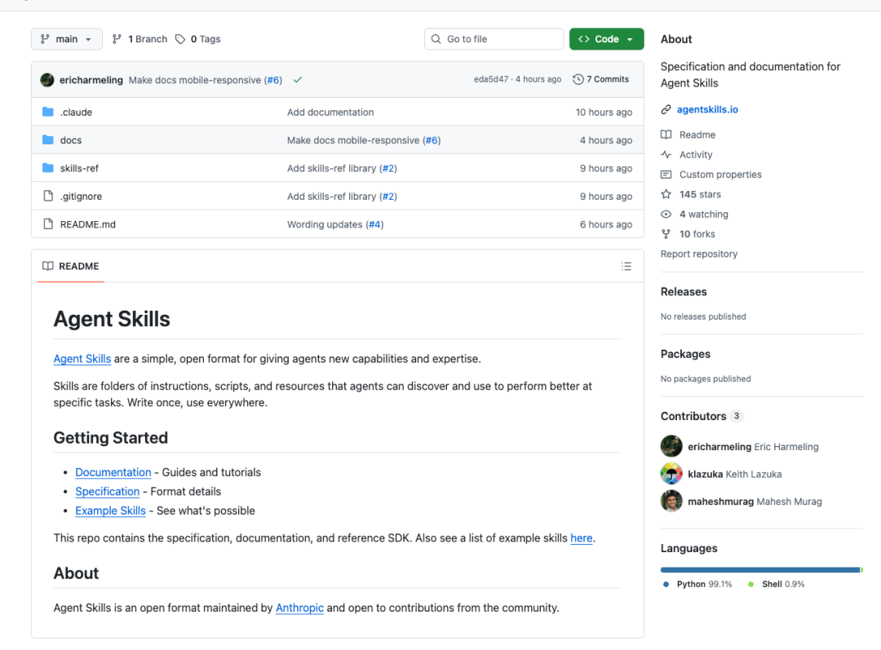Click the 10 forks icon
This screenshot has height=650, width=881.
coord(666,234)
